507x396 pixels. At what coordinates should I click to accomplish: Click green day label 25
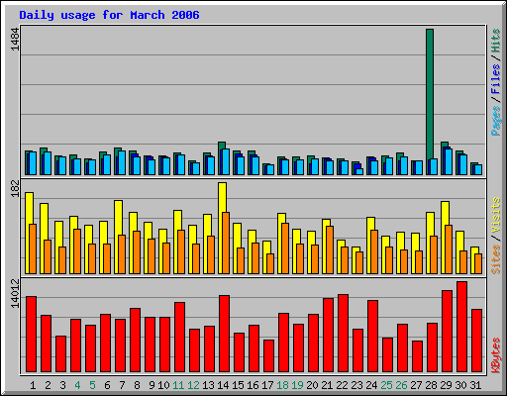pyautogui.click(x=386, y=385)
